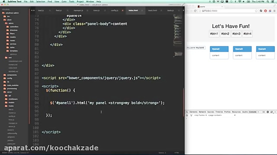Open the Selection menu
Screen dimensions: 277x155
tap(41, 2)
